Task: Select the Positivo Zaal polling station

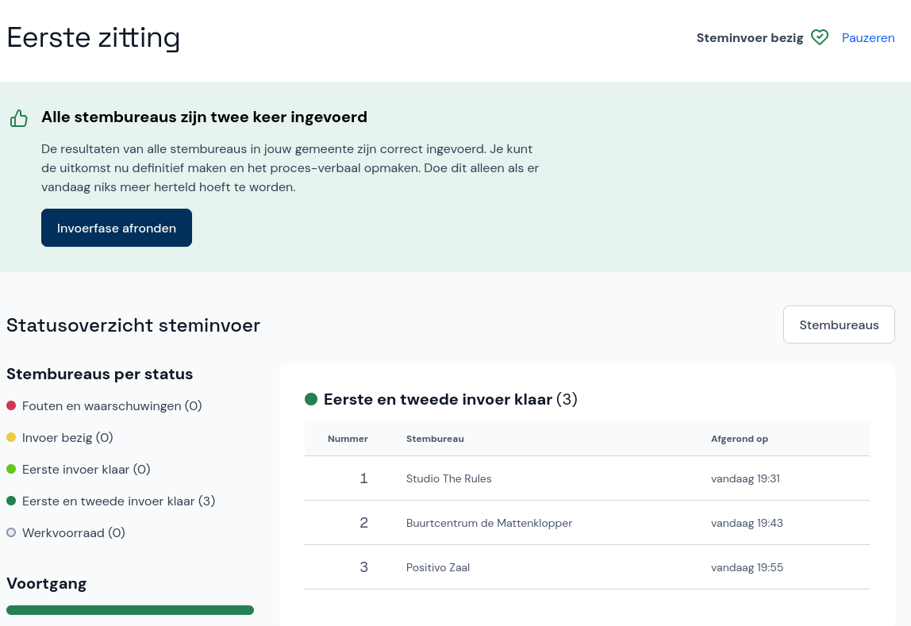Action: pyautogui.click(x=437, y=567)
